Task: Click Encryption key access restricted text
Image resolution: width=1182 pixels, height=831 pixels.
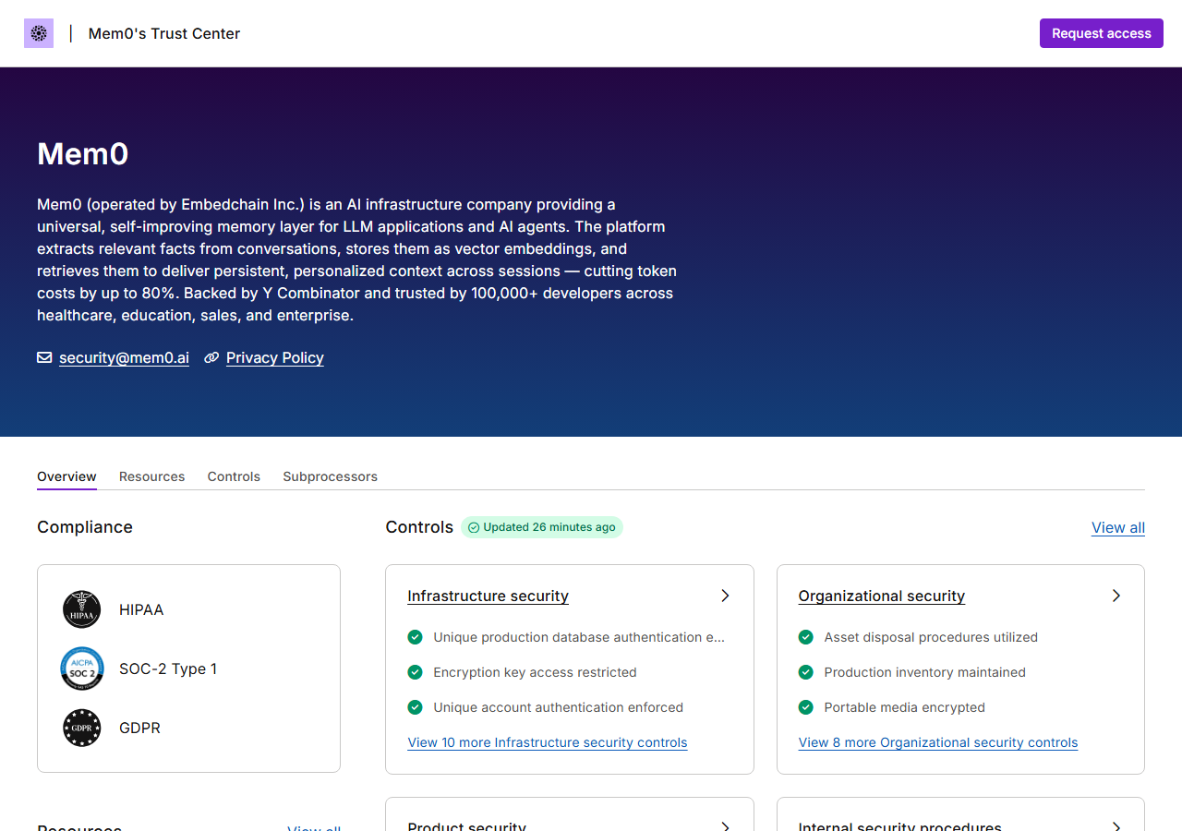Action: coord(535,672)
